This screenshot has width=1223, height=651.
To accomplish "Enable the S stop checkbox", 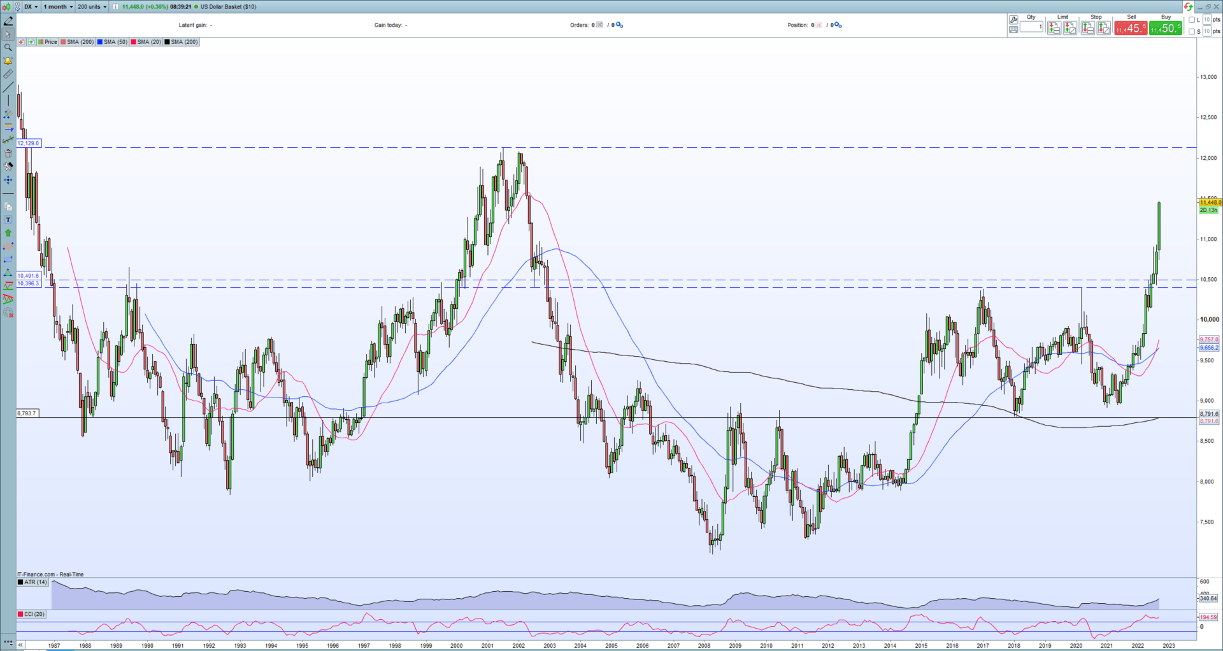I will [1192, 31].
